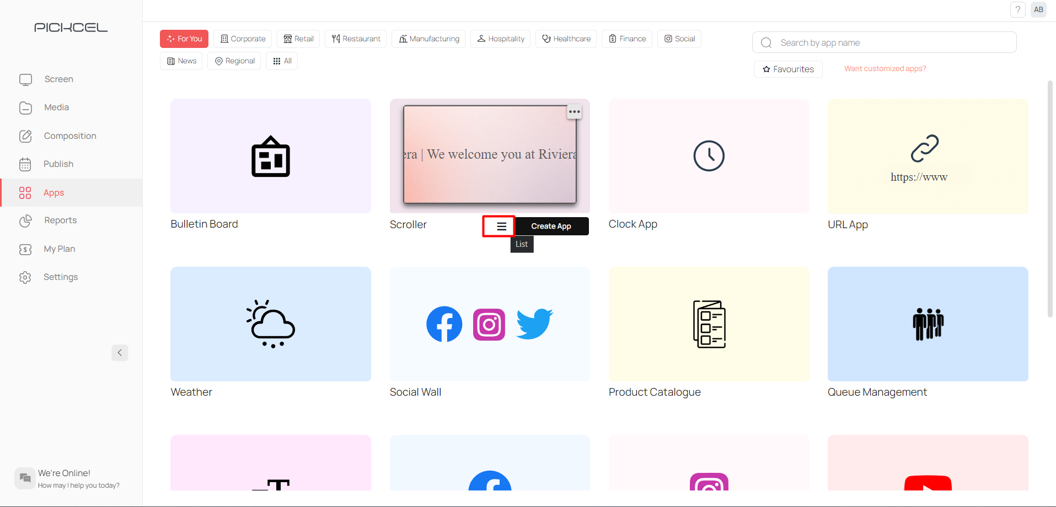Open the We're Online chat widget
The image size is (1056, 507).
click(x=67, y=478)
